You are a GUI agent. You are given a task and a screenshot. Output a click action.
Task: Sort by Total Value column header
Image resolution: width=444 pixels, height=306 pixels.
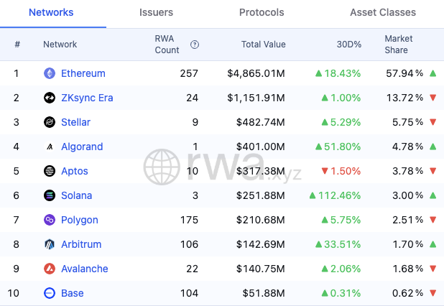click(263, 45)
